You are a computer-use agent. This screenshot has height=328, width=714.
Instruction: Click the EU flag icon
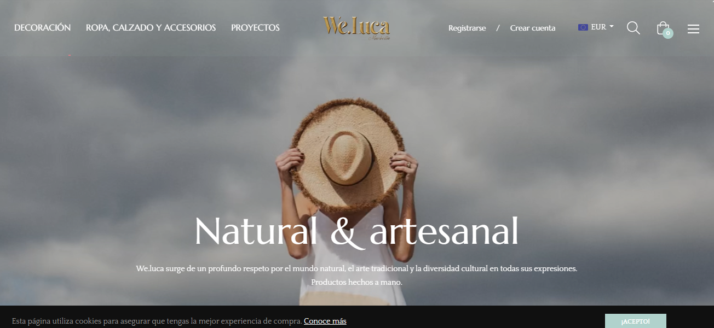click(x=583, y=27)
